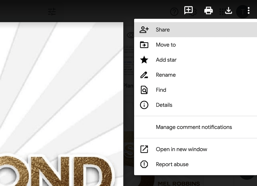Print the file using the printer icon

[208, 11]
